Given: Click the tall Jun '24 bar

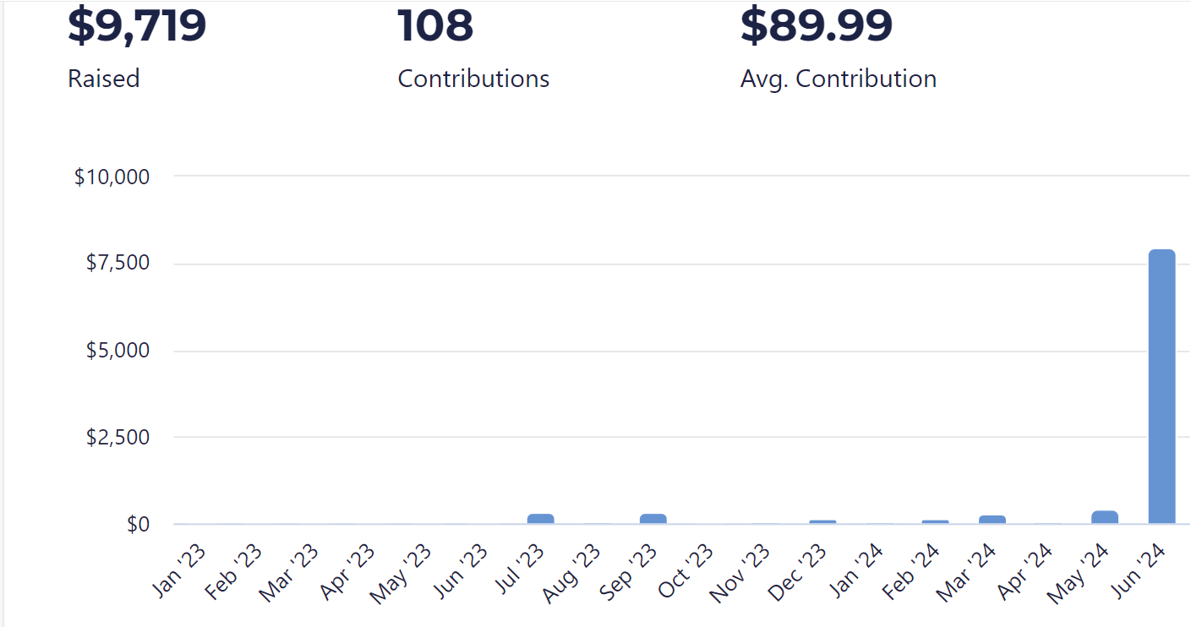Looking at the screenshot, I should (x=1161, y=386).
